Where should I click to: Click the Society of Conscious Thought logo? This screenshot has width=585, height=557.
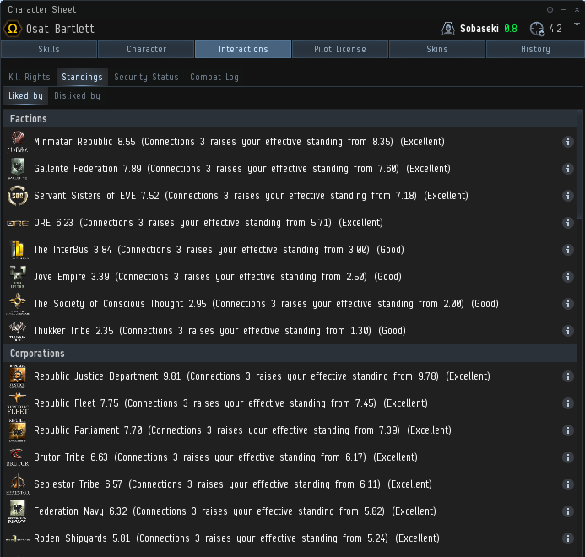click(x=18, y=304)
